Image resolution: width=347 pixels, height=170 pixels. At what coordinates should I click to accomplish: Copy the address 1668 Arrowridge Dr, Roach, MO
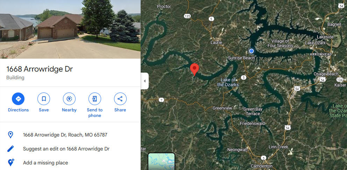[x=65, y=135]
